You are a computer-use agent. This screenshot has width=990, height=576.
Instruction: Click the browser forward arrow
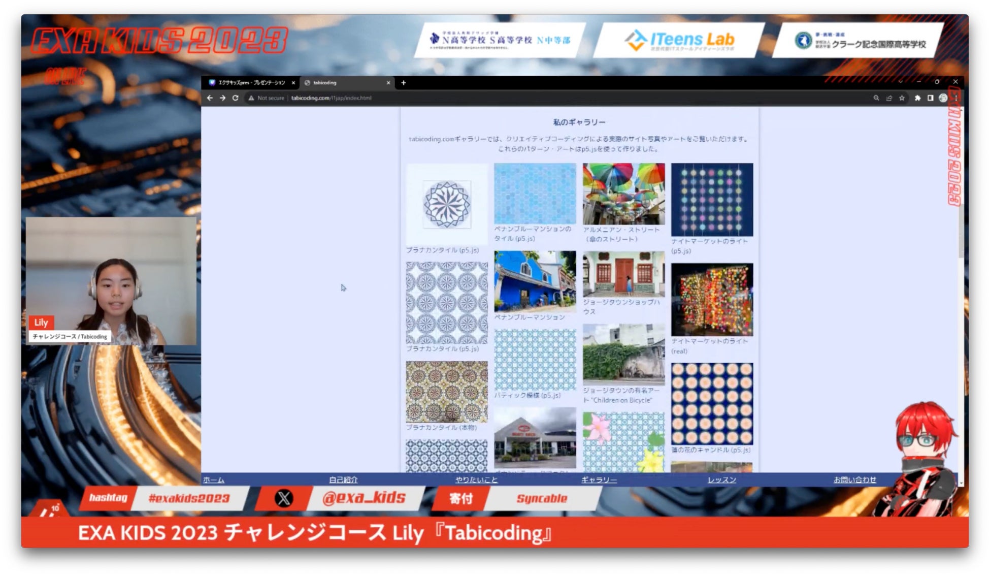click(222, 98)
